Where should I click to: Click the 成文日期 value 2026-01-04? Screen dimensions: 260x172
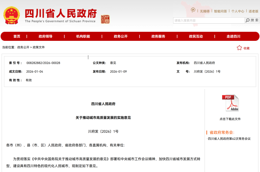(x=35, y=71)
